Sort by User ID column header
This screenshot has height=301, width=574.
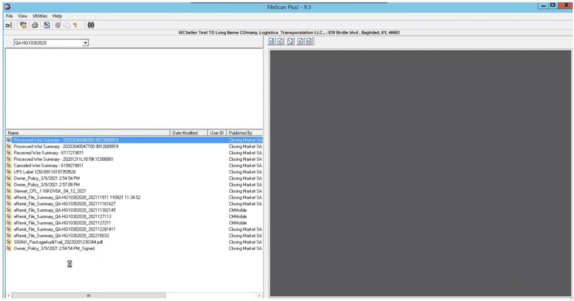(217, 133)
